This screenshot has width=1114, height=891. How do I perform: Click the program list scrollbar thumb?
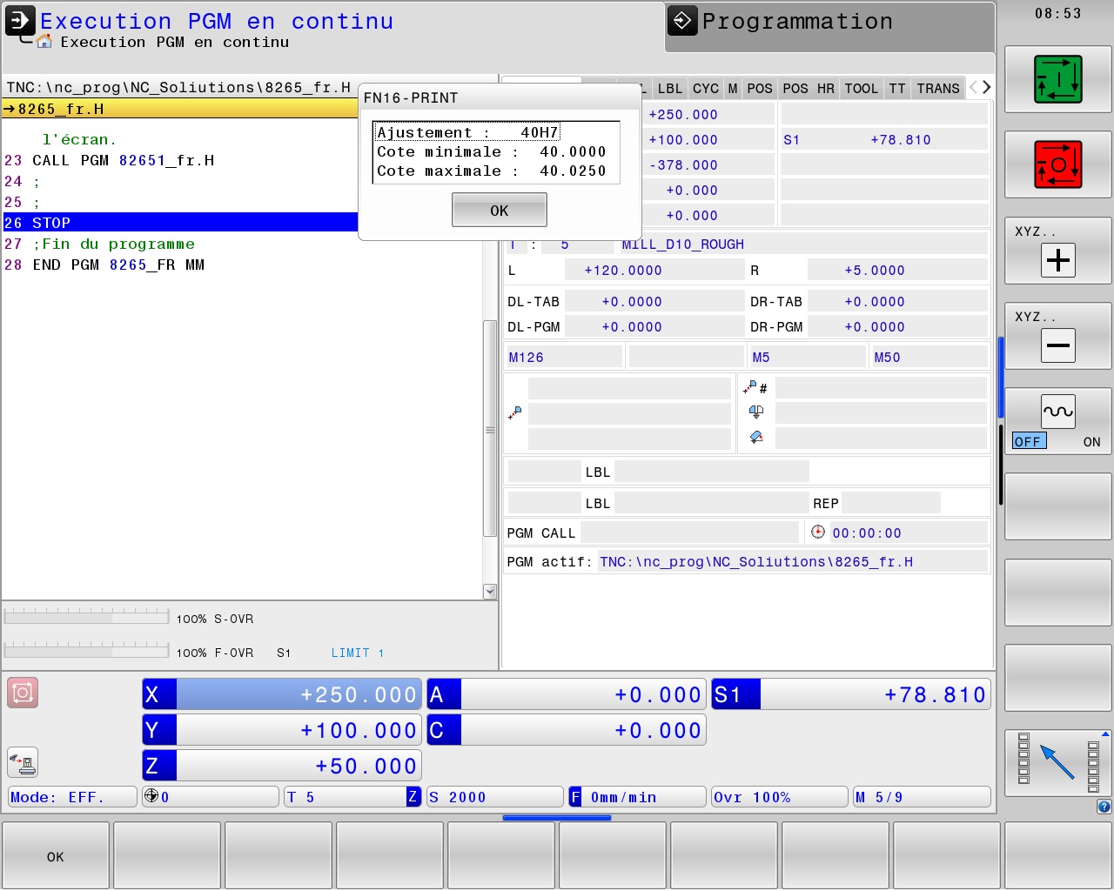490,429
